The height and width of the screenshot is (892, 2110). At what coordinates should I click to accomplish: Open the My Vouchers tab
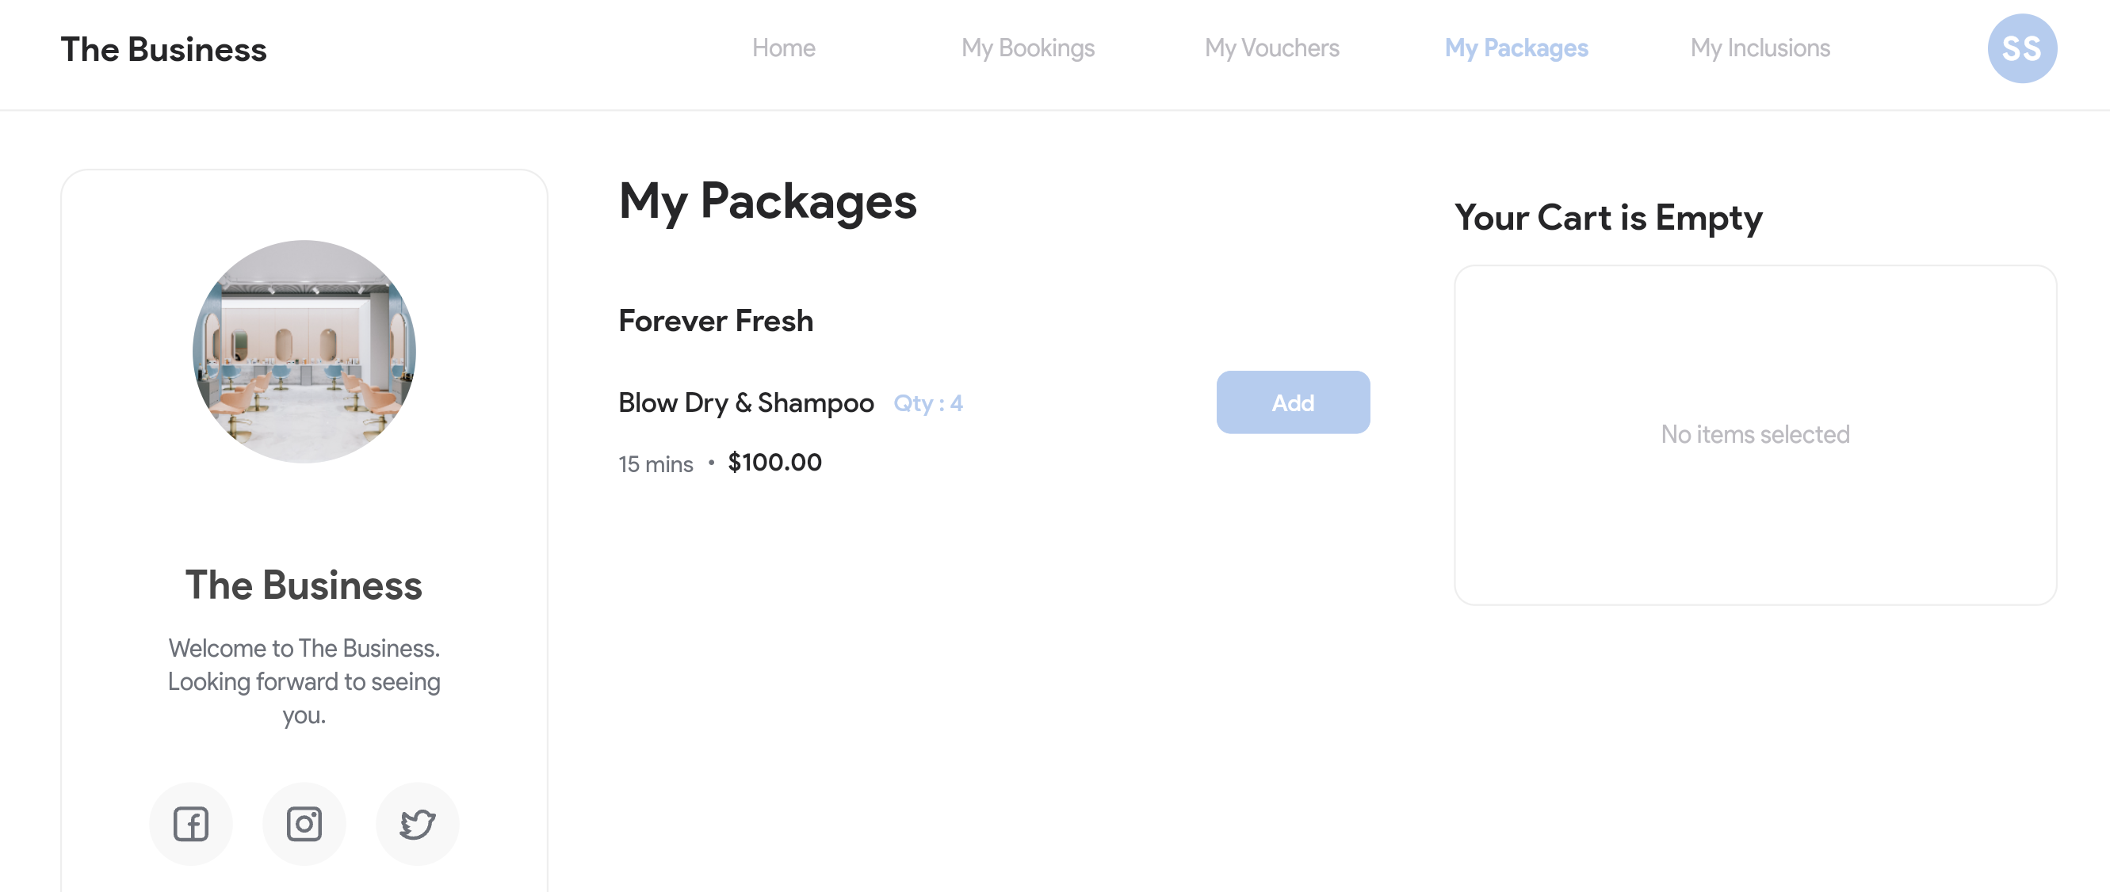tap(1271, 48)
